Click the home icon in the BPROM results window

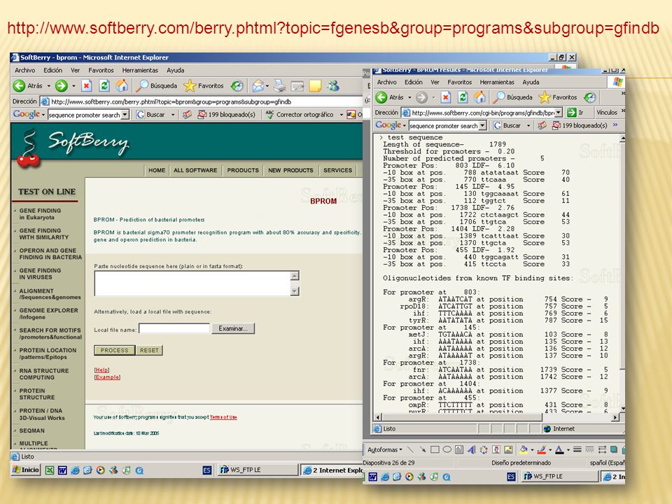click(x=479, y=97)
